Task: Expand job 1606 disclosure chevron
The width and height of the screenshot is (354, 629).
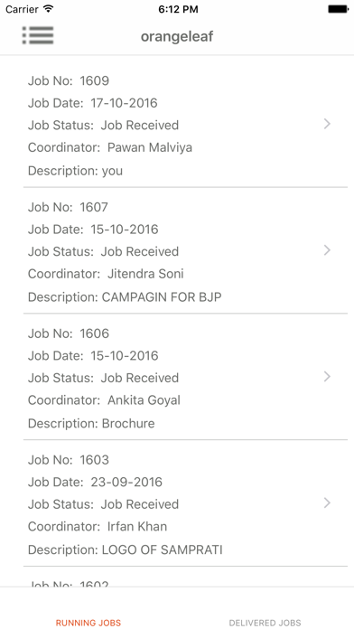Action: (327, 377)
